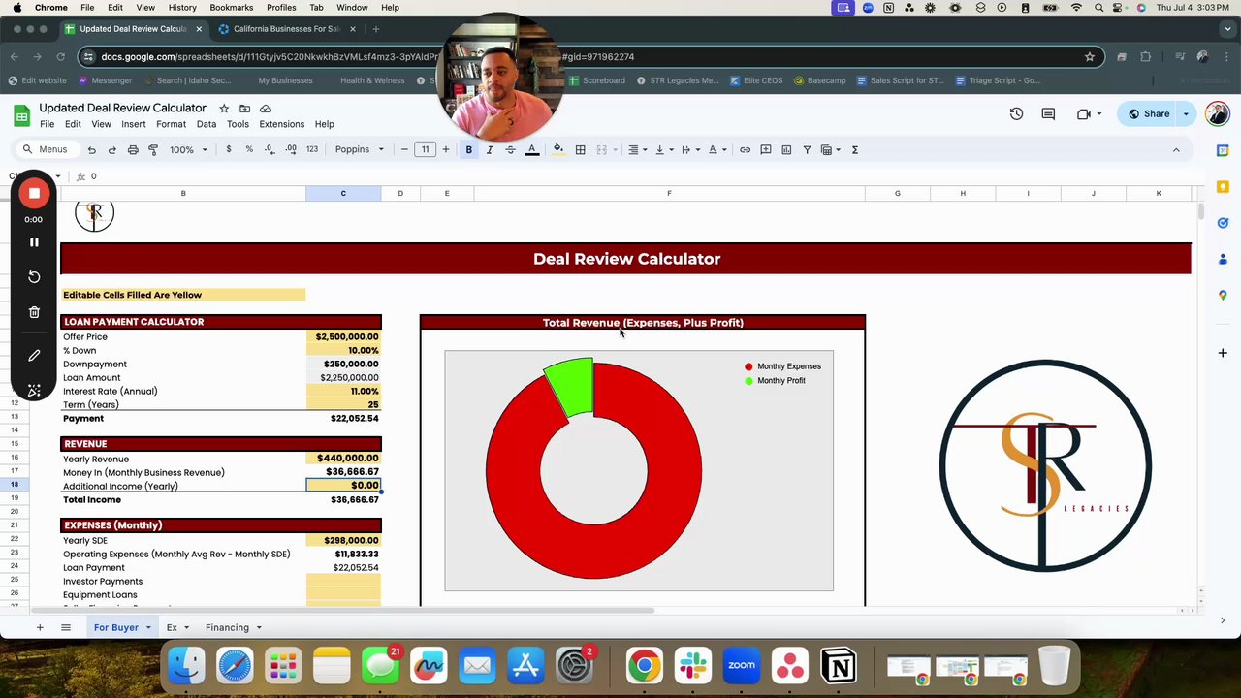Open text wrapping dropdown
The width and height of the screenshot is (1241, 698).
coord(689,149)
